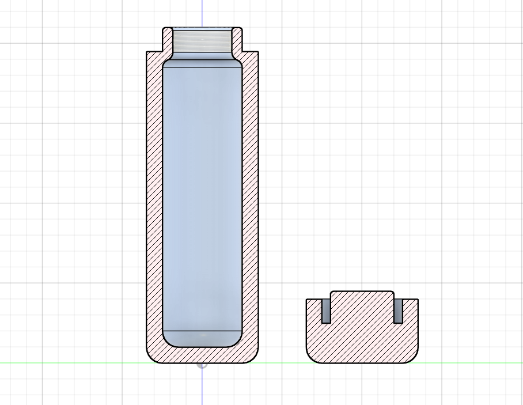Select the rounded bottom band of the cavity
Image resolution: width=523 pixels, height=405 pixels.
point(202,338)
